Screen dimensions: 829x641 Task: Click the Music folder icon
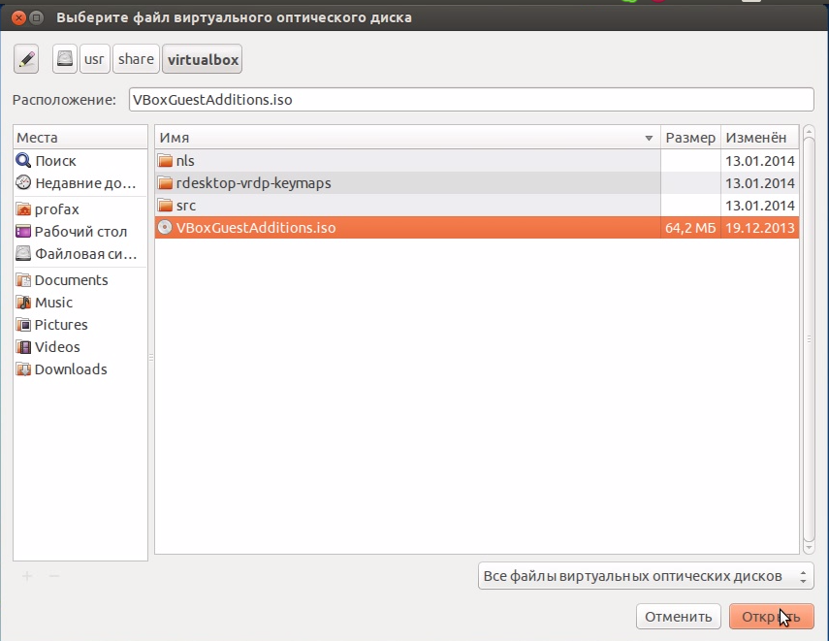[23, 302]
